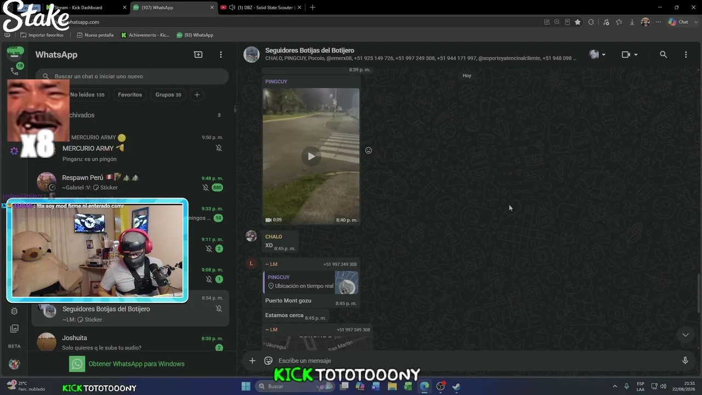Click the Edge browser taskbar icon

[424, 386]
